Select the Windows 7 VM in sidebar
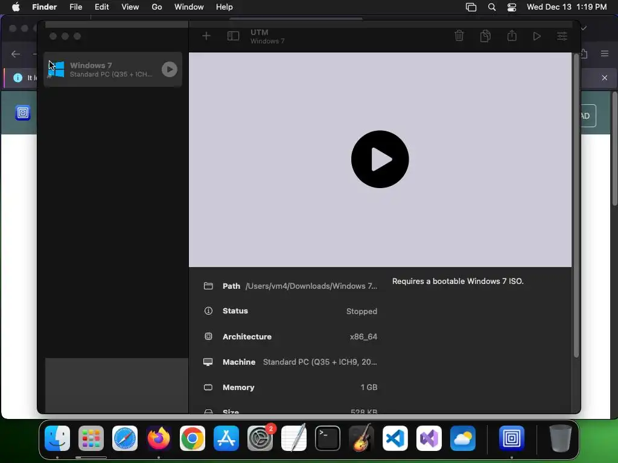 tap(113, 69)
